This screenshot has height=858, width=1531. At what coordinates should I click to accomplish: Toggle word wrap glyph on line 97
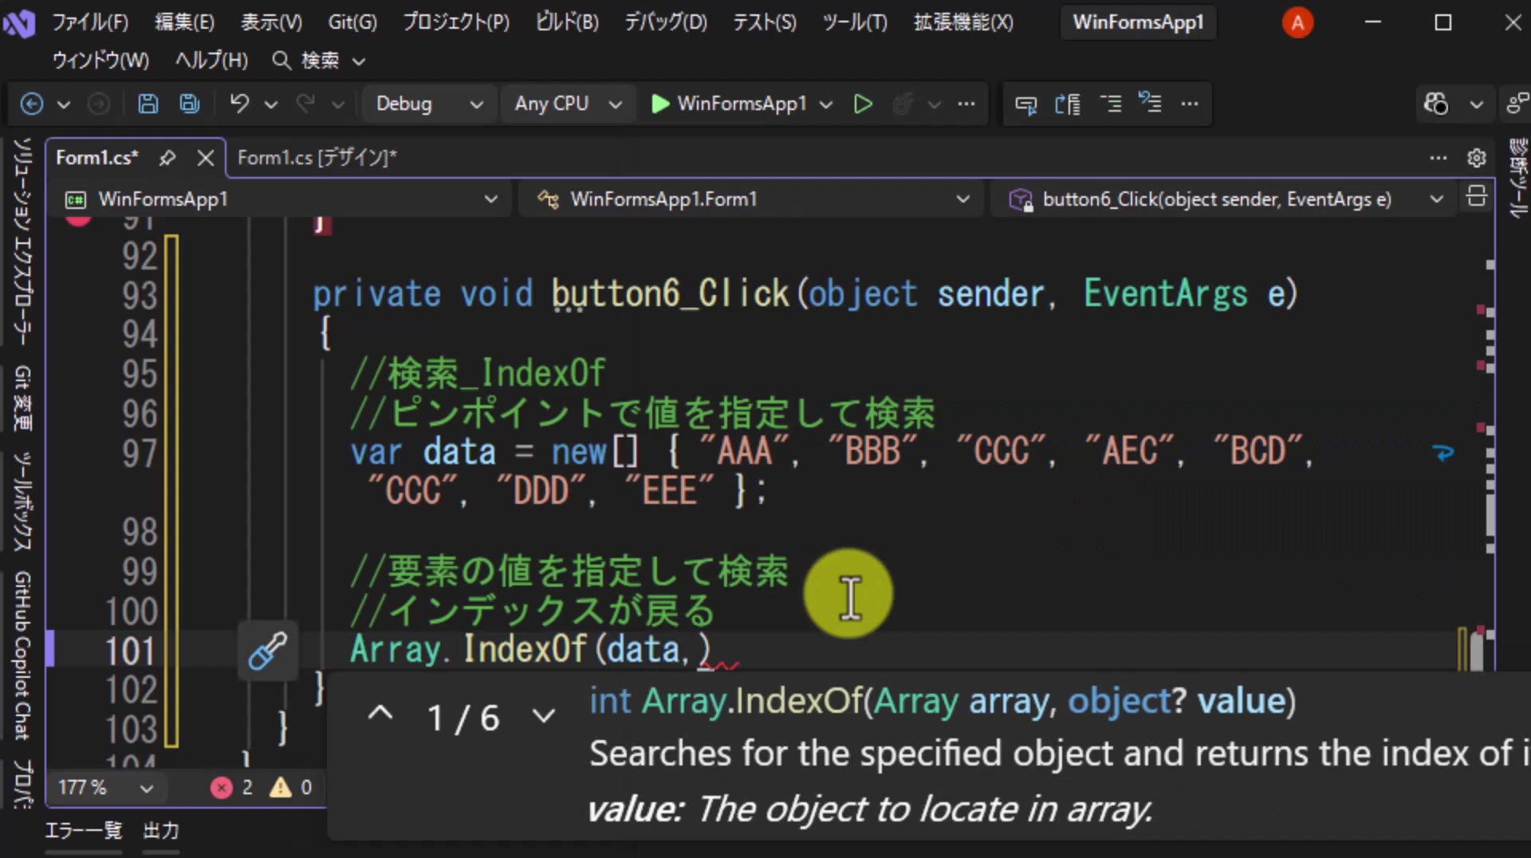[1443, 453]
